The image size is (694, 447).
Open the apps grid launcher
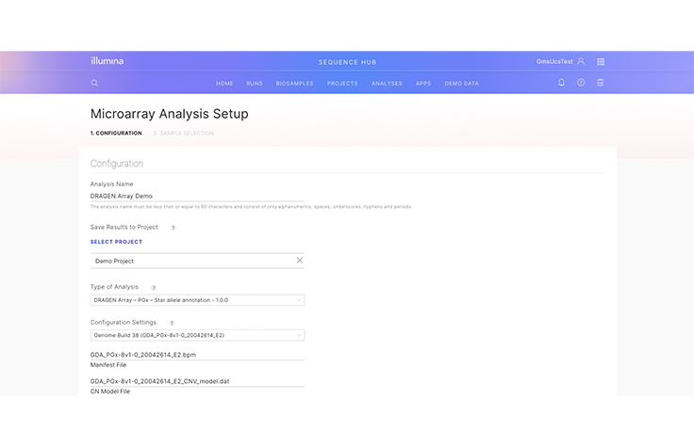601,61
